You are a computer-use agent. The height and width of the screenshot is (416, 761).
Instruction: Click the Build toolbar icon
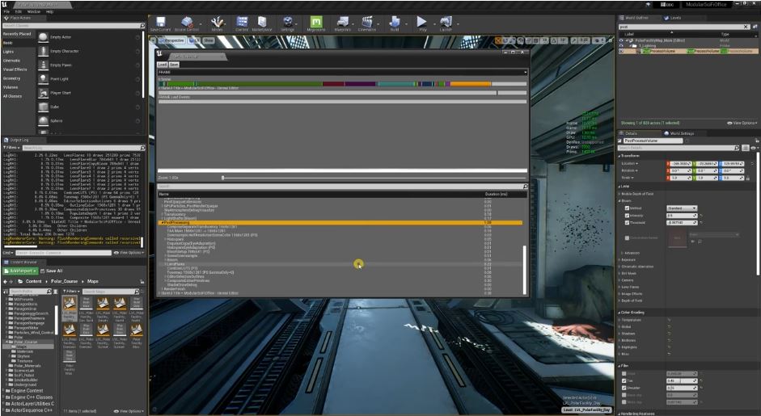(x=395, y=23)
